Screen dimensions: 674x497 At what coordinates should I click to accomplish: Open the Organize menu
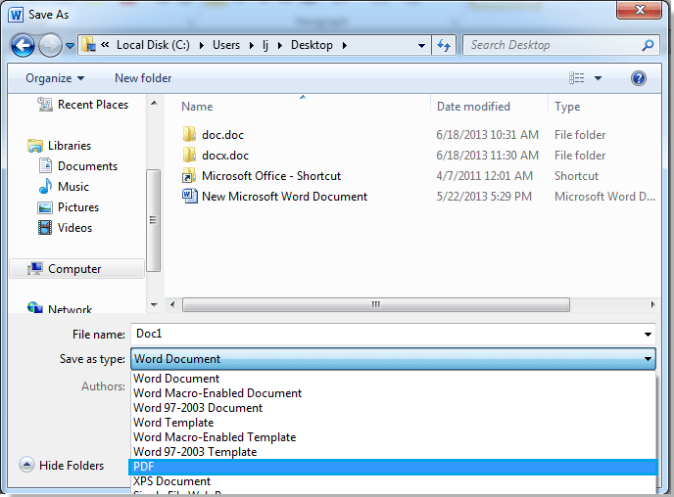[55, 78]
